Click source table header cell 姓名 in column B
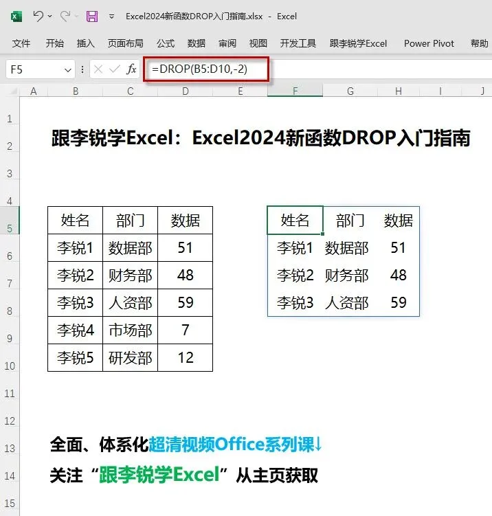This screenshot has width=492, height=516. pyautogui.click(x=76, y=220)
